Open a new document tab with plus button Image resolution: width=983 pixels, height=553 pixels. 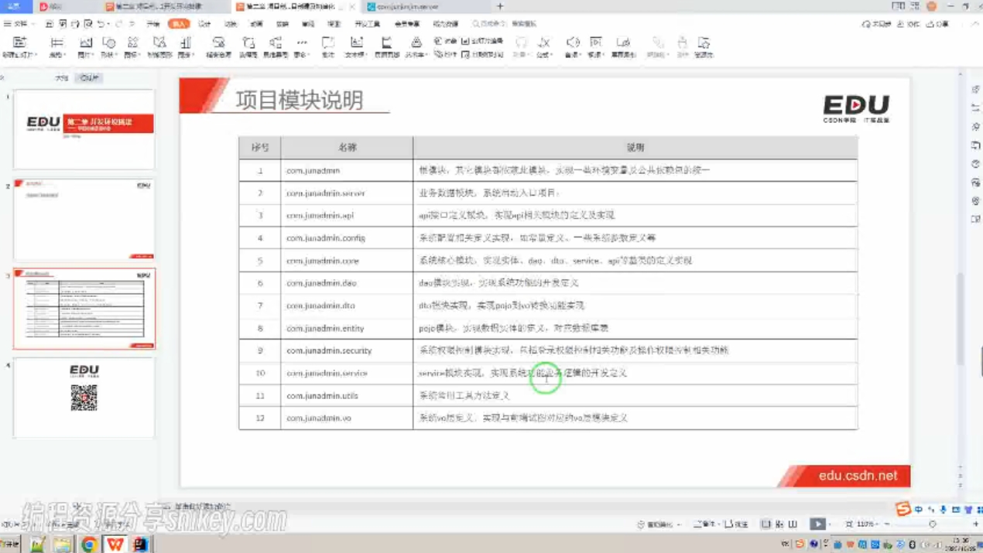click(x=499, y=6)
